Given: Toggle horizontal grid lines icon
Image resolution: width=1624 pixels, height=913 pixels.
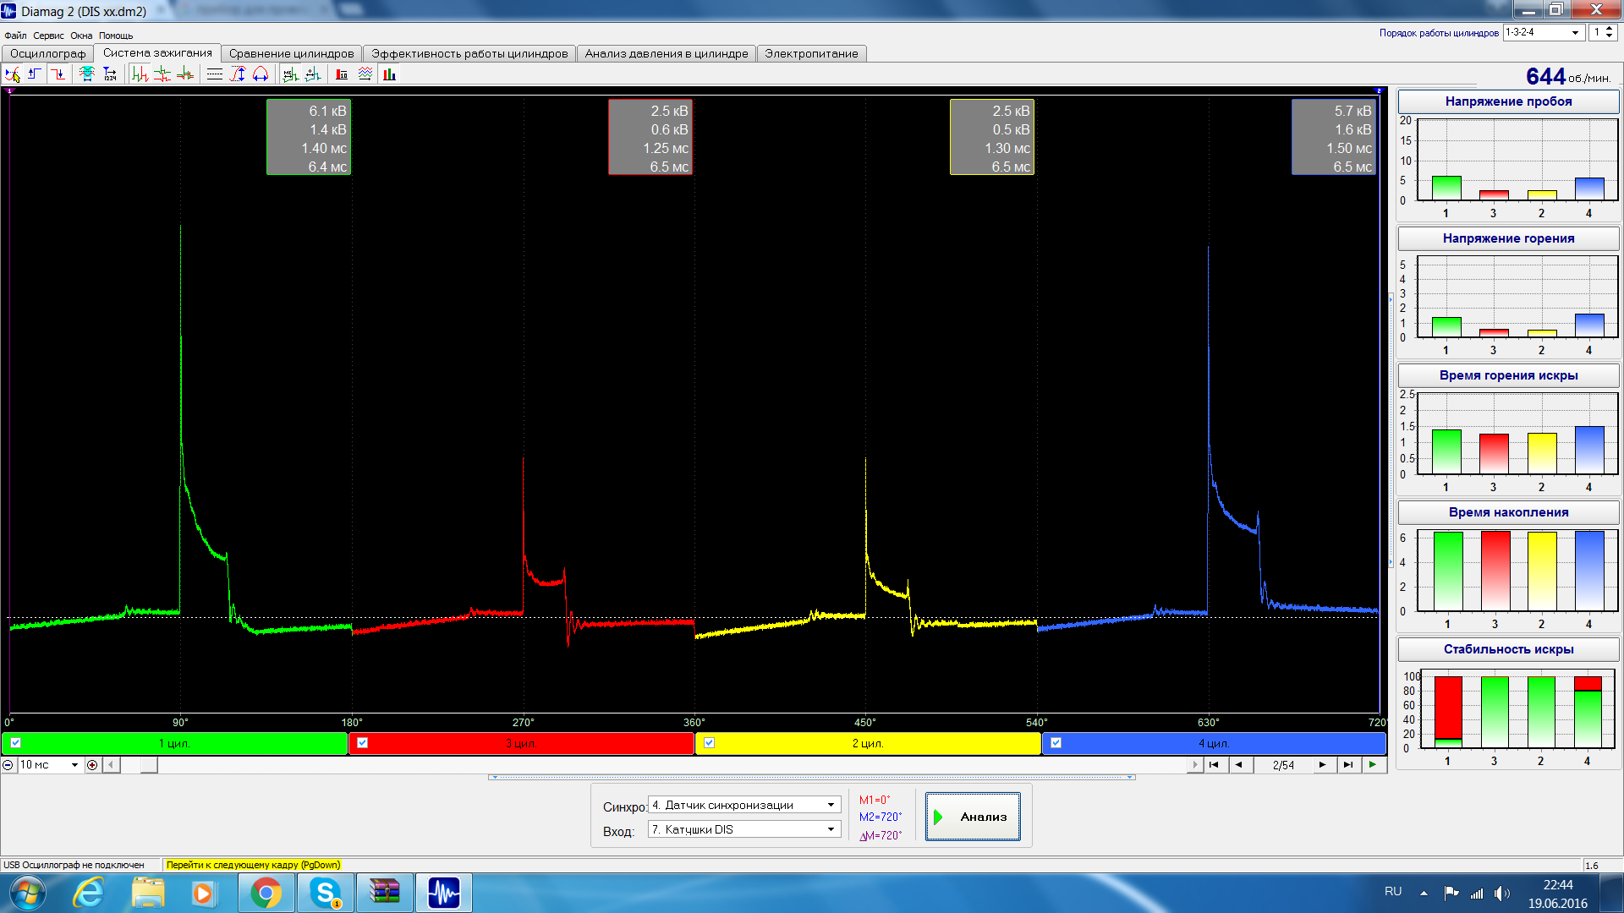Looking at the screenshot, I should click(x=215, y=74).
